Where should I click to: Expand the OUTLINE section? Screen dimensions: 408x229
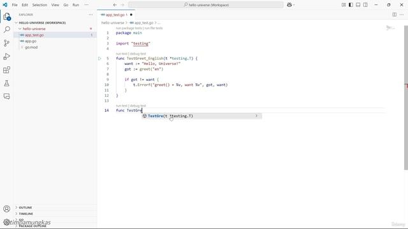pos(25,207)
